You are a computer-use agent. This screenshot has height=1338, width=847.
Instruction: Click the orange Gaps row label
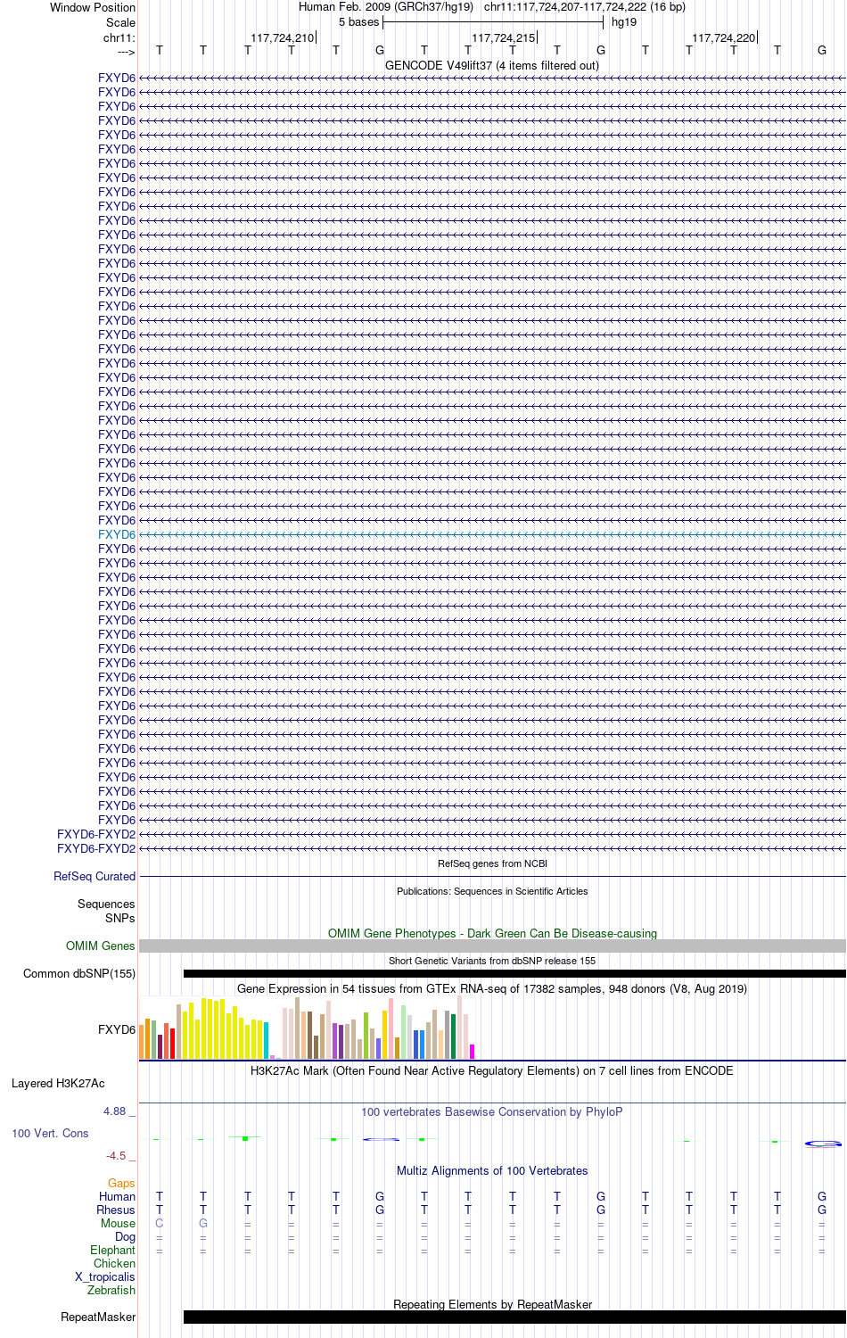121,1183
